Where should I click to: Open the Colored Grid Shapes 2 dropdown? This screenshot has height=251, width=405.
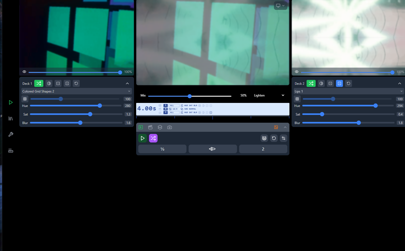(x=77, y=91)
